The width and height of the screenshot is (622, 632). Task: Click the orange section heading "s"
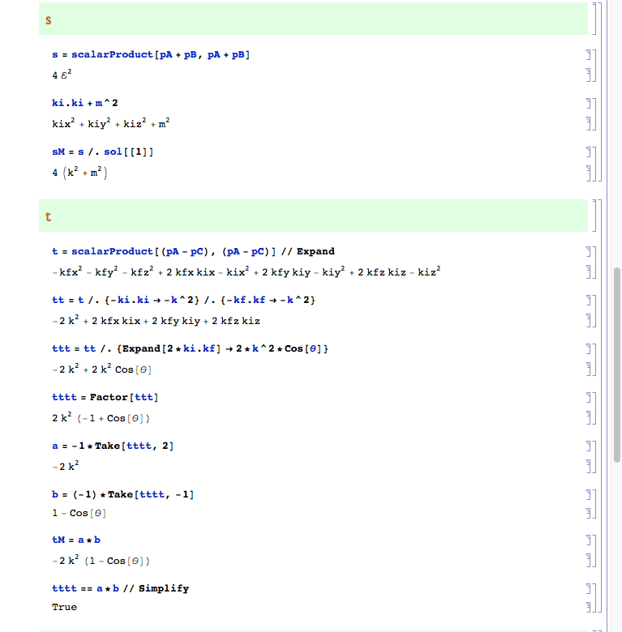[x=49, y=20]
